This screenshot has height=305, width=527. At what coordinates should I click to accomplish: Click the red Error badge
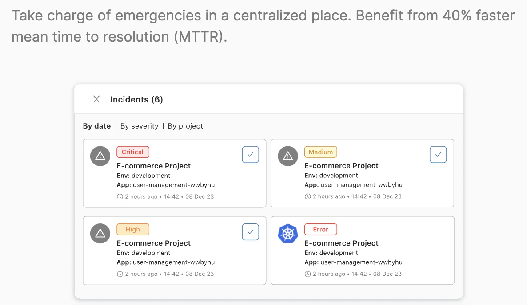tap(320, 229)
